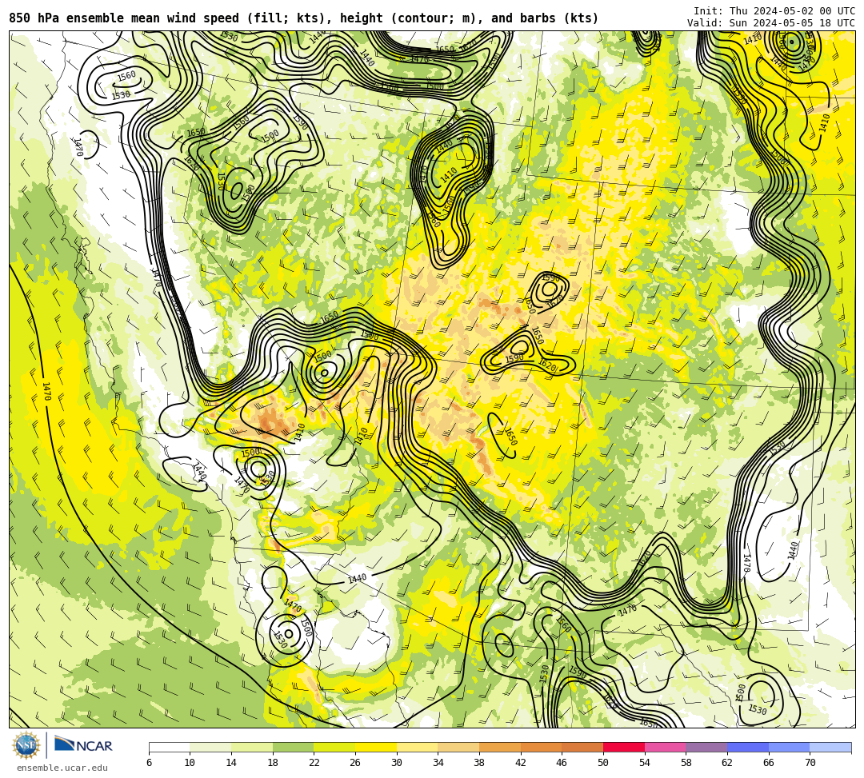
Task: Click the legend tick label 46
Action: pos(562,763)
